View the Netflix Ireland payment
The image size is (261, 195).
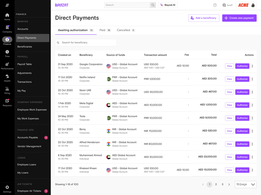pyautogui.click(x=229, y=79)
